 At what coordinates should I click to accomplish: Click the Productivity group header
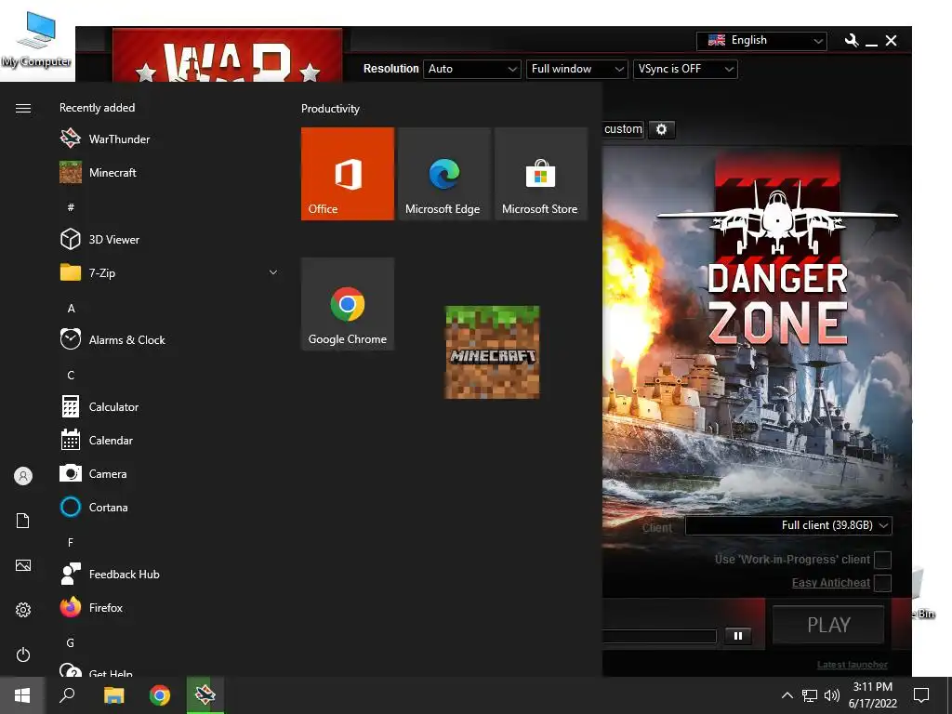[330, 109]
